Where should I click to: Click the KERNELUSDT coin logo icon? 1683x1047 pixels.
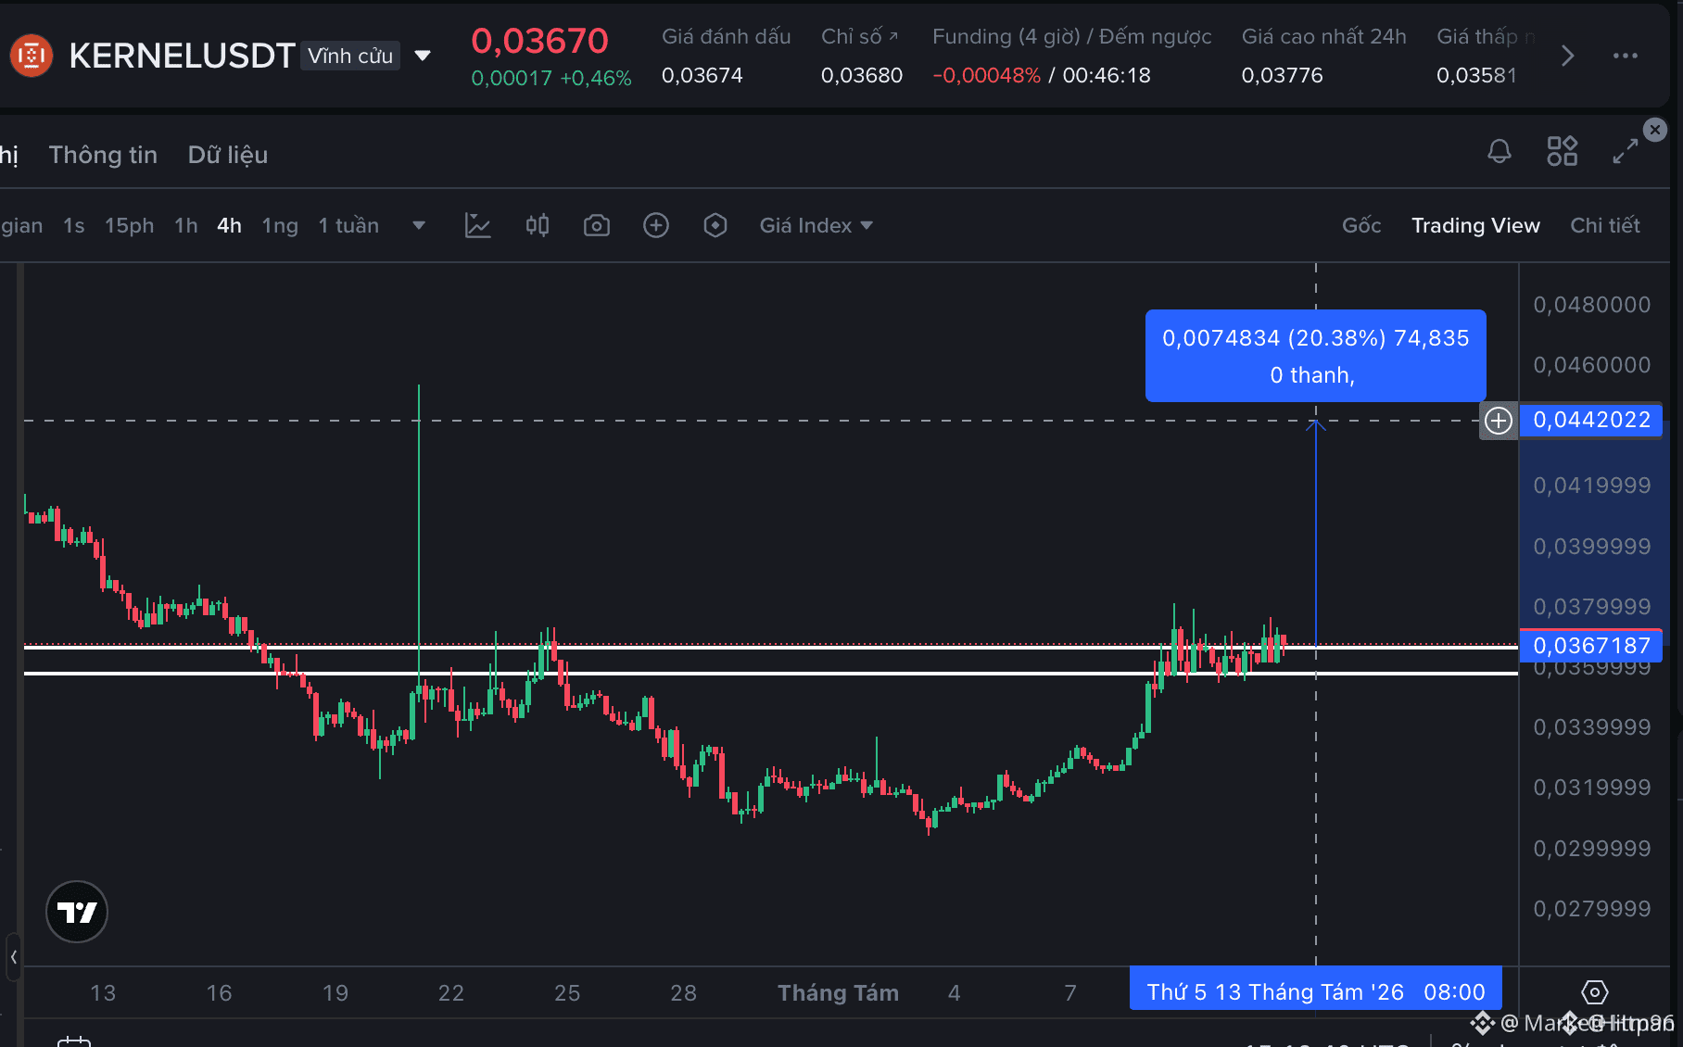tap(32, 56)
